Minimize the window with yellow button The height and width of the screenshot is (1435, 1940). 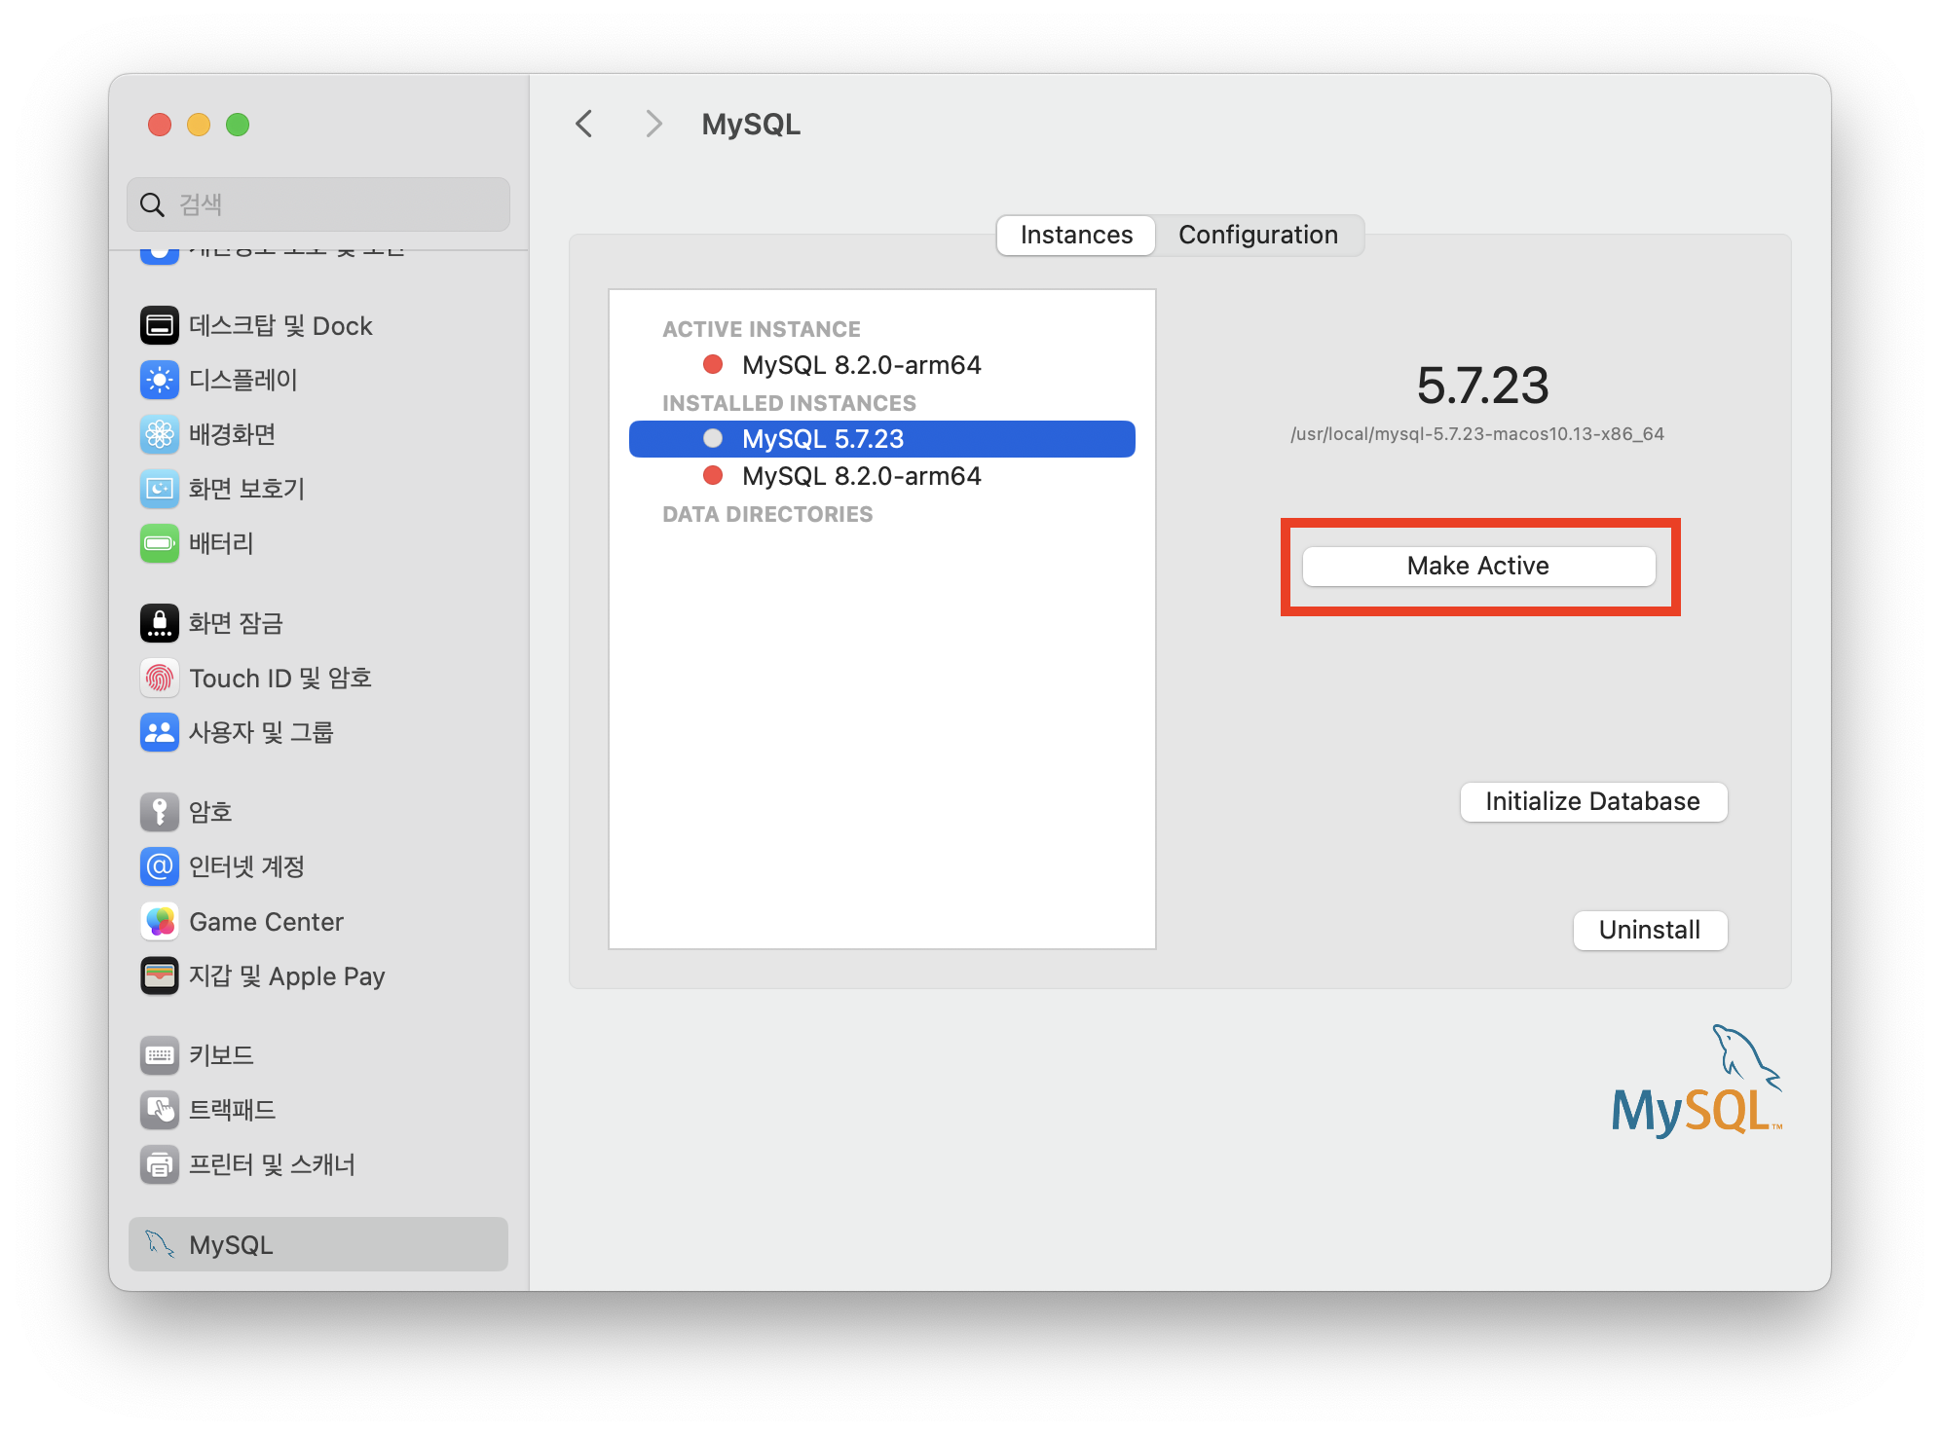pyautogui.click(x=199, y=125)
